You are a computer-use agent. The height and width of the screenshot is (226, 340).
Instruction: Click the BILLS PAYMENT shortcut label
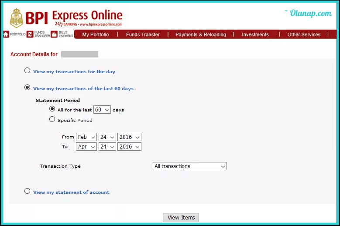[66, 34]
